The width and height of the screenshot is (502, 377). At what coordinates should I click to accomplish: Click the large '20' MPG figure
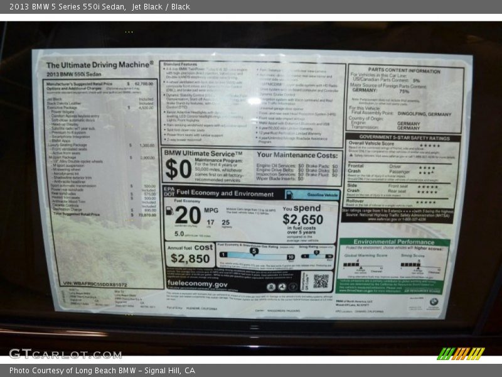pyautogui.click(x=188, y=215)
